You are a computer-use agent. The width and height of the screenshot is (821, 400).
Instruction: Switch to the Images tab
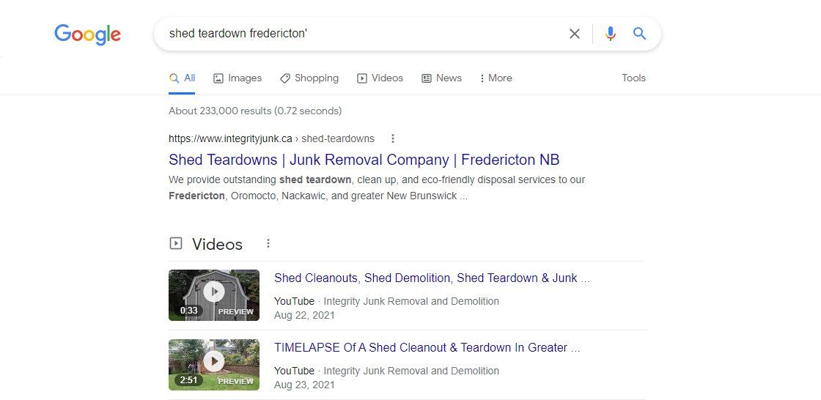238,78
